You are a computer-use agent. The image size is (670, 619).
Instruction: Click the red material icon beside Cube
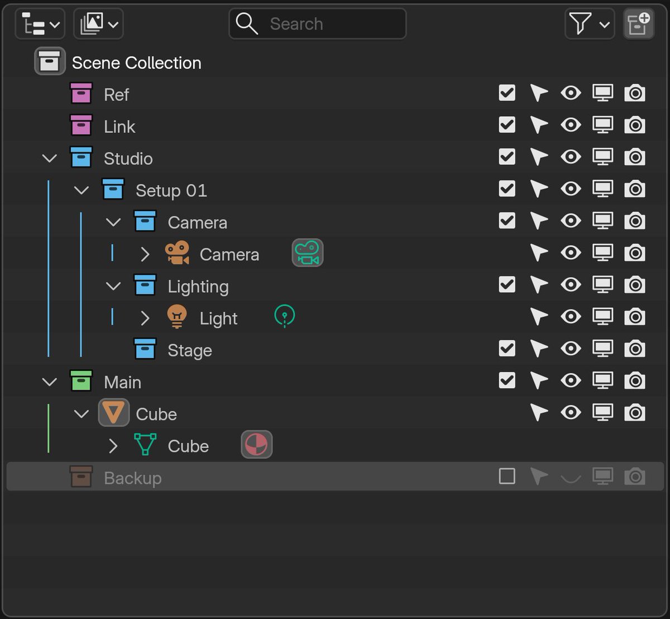257,445
